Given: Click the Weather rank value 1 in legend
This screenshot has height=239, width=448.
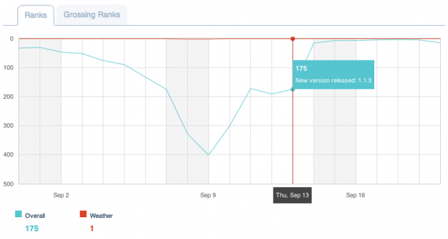Looking at the screenshot, I should (x=92, y=228).
